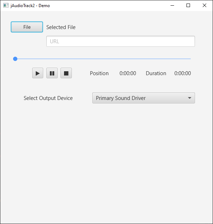
Task: Expand the output device dropdown arrow
Action: coord(190,98)
